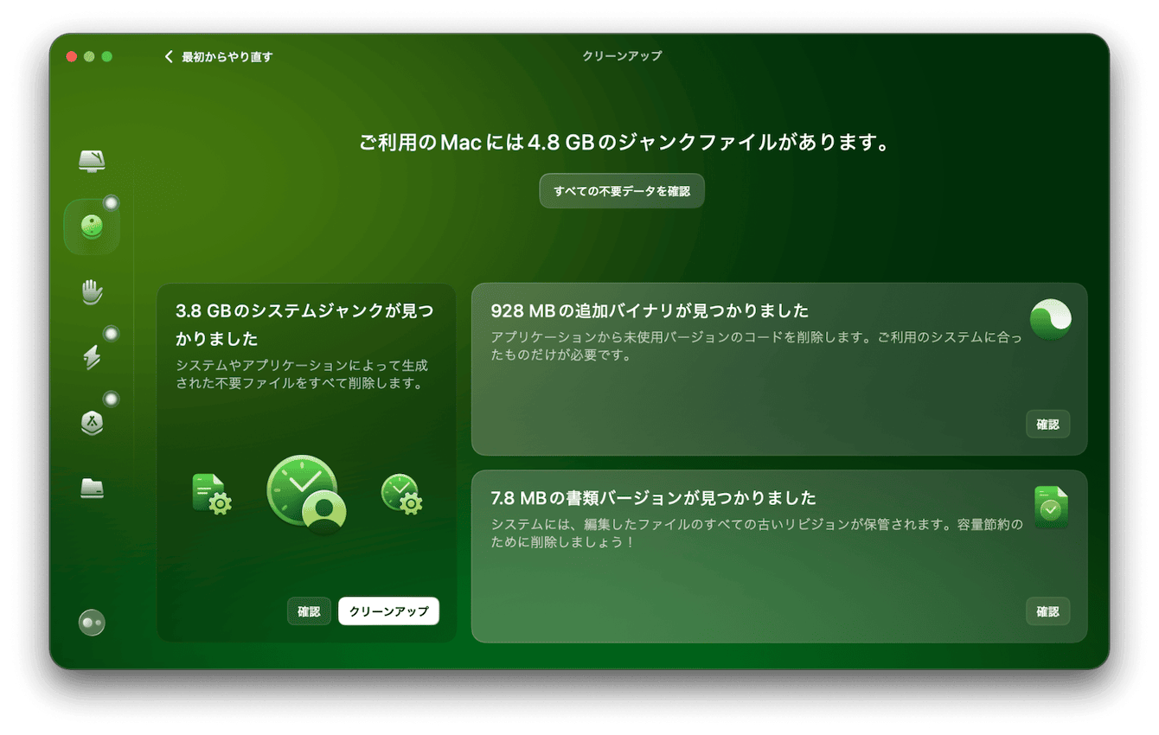Click the document with gear icon
Viewport: 1159px width, 735px height.
click(211, 494)
